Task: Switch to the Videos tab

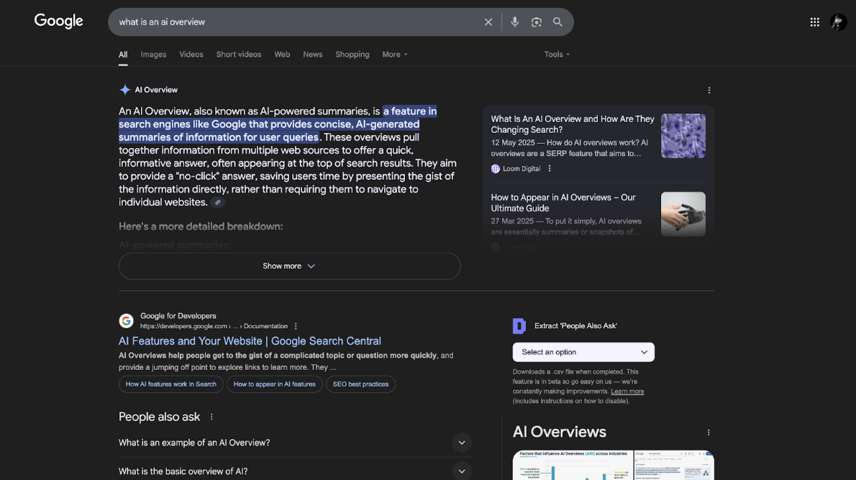Action: tap(191, 55)
